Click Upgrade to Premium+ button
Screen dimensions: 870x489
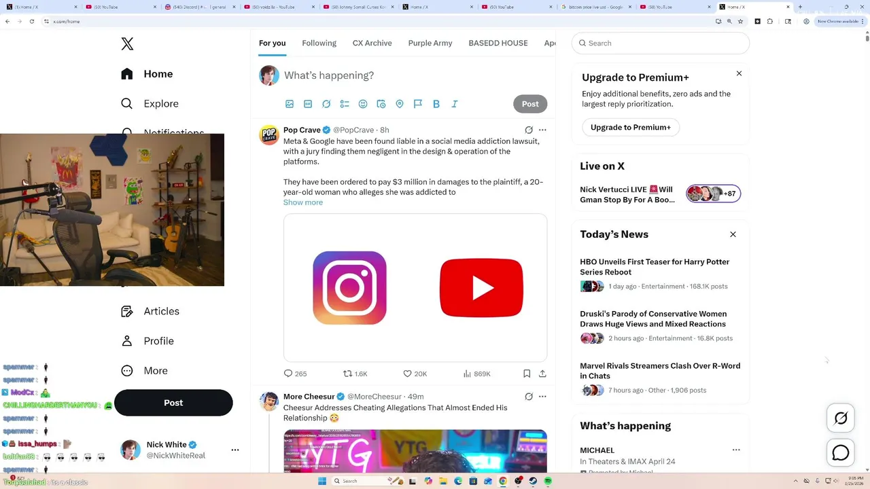tap(631, 127)
